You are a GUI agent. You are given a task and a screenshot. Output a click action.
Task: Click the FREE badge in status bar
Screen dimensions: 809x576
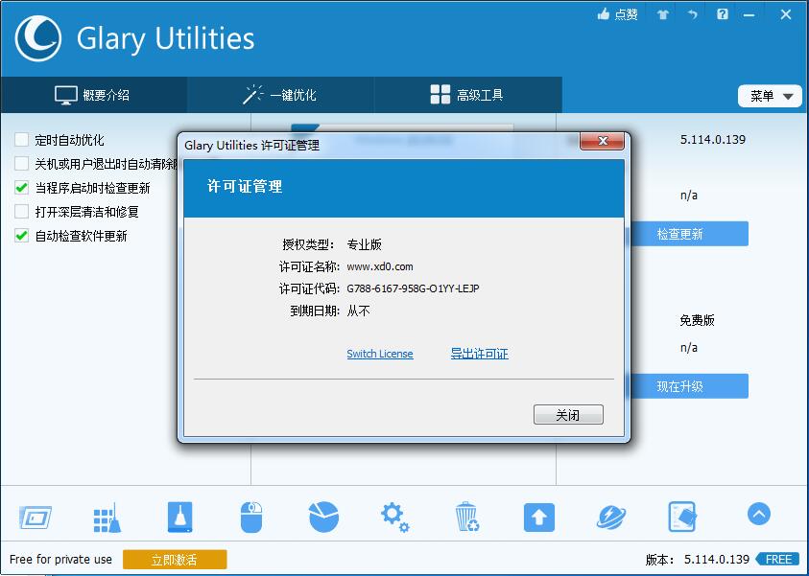point(778,560)
